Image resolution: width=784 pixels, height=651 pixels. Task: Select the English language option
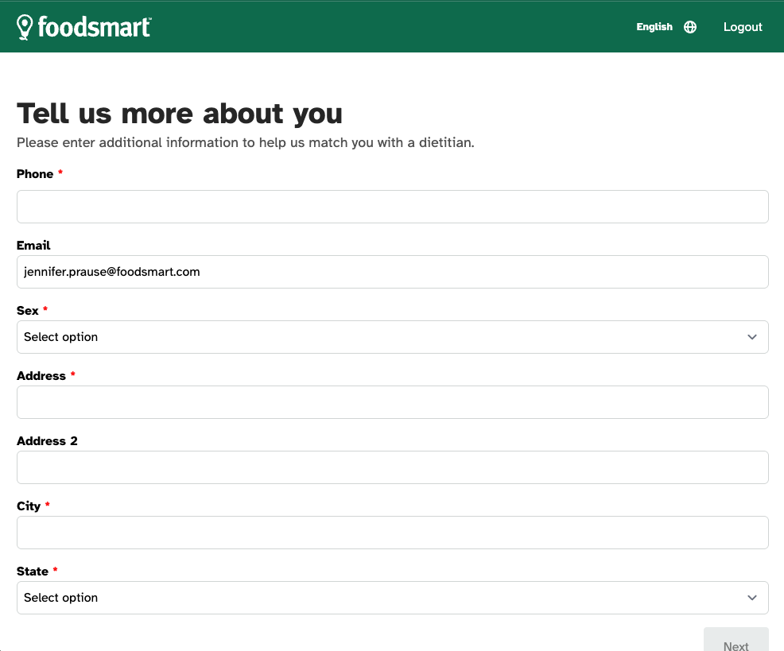654,27
